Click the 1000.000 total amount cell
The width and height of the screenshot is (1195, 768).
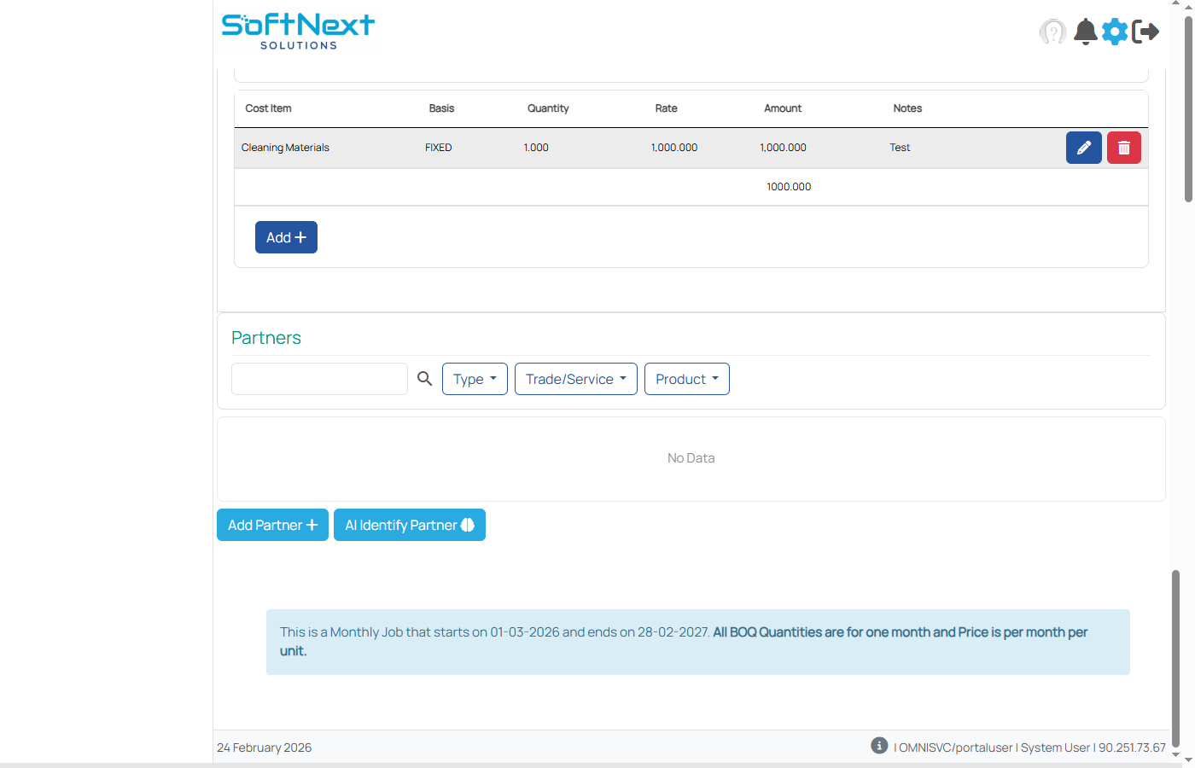[x=788, y=186]
